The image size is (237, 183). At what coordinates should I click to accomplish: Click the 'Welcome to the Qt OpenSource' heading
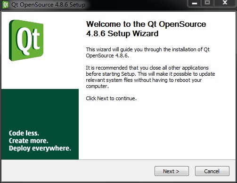tap(146, 29)
